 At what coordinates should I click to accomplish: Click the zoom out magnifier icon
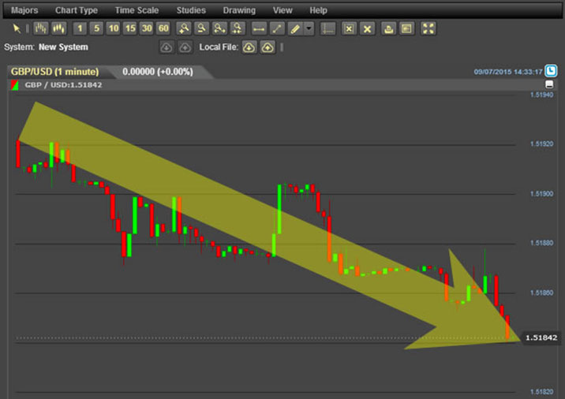(x=201, y=28)
